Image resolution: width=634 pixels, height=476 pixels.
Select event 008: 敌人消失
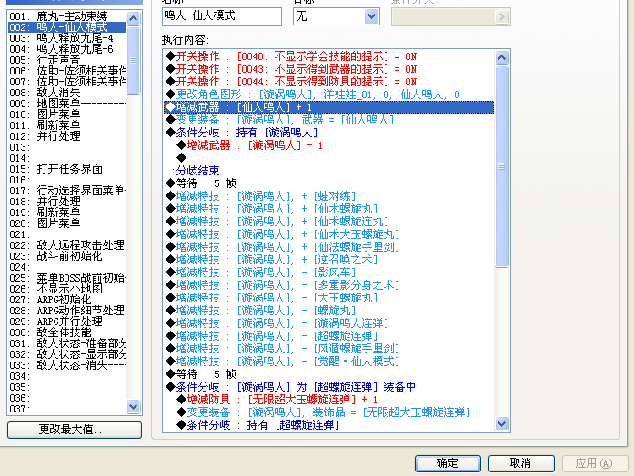point(66,93)
